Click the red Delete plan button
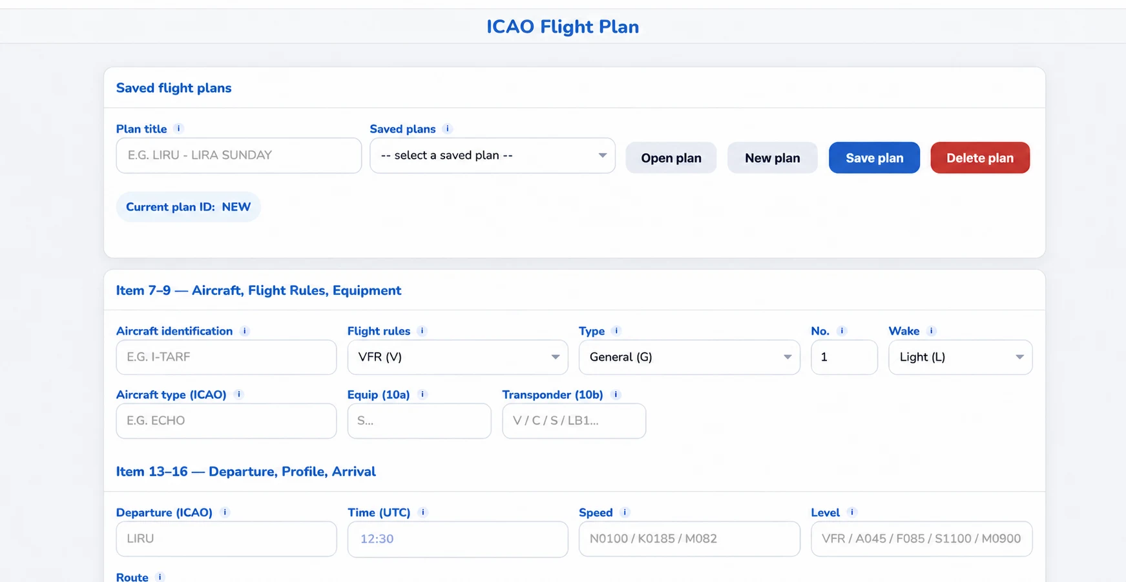The image size is (1126, 582). point(980,158)
